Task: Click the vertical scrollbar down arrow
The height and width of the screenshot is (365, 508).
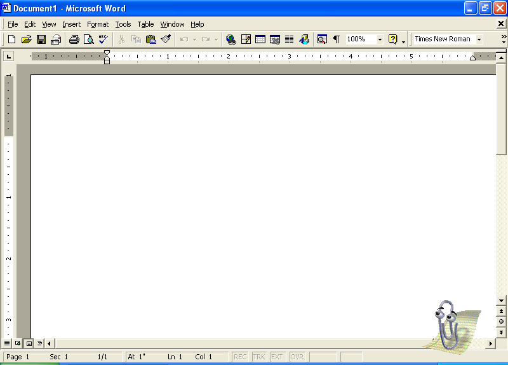Action: click(x=502, y=299)
